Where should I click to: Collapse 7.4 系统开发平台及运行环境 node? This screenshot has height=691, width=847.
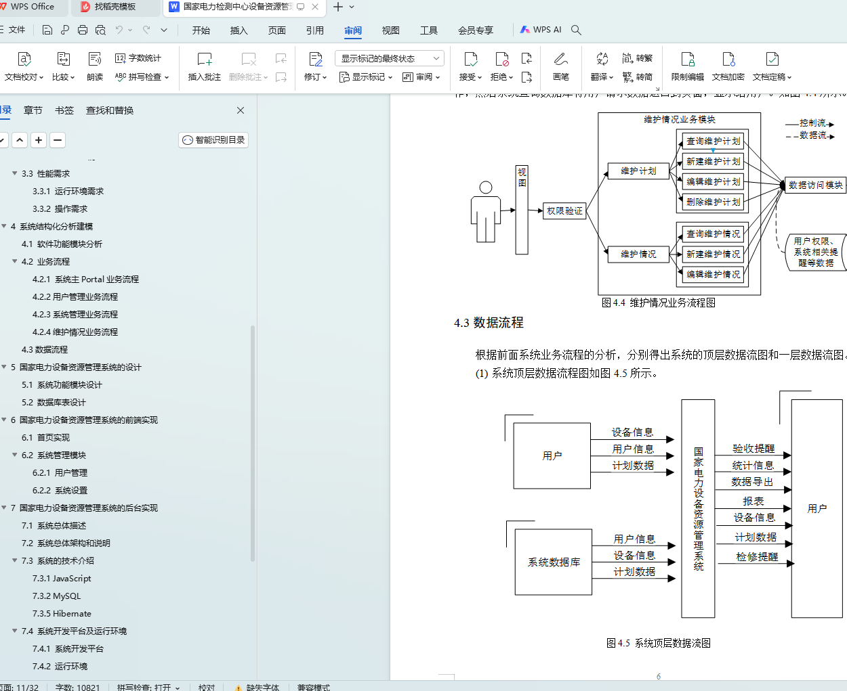pos(14,631)
